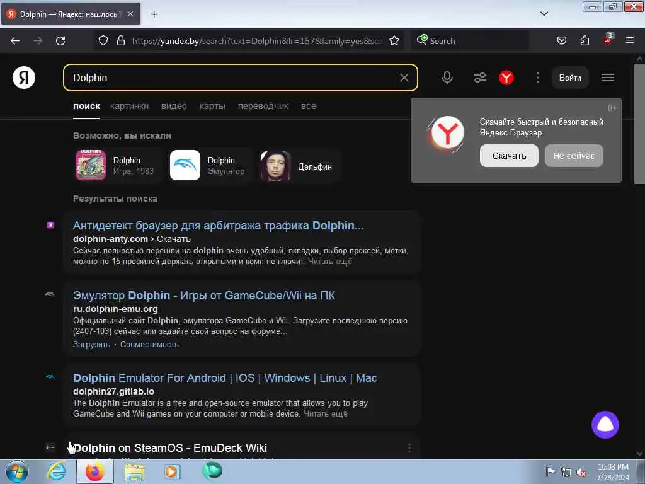The width and height of the screenshot is (645, 484).
Task: Open Dolphin on SteamOS EmuDeck Wiki link
Action: (x=170, y=448)
